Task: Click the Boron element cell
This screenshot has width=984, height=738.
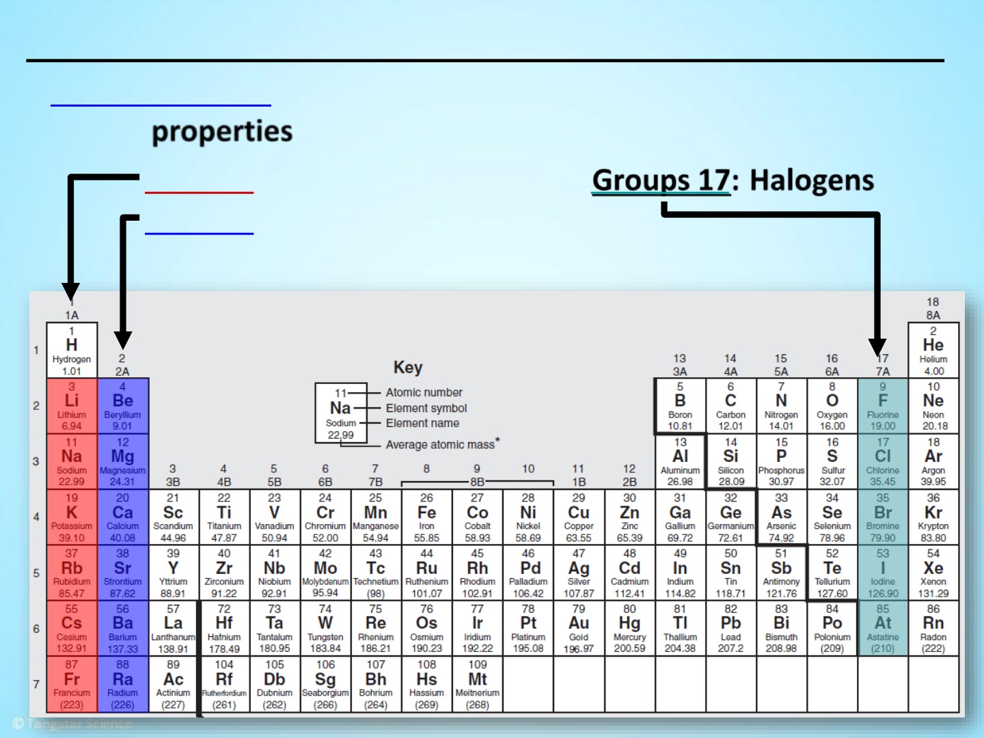Action: tap(681, 406)
